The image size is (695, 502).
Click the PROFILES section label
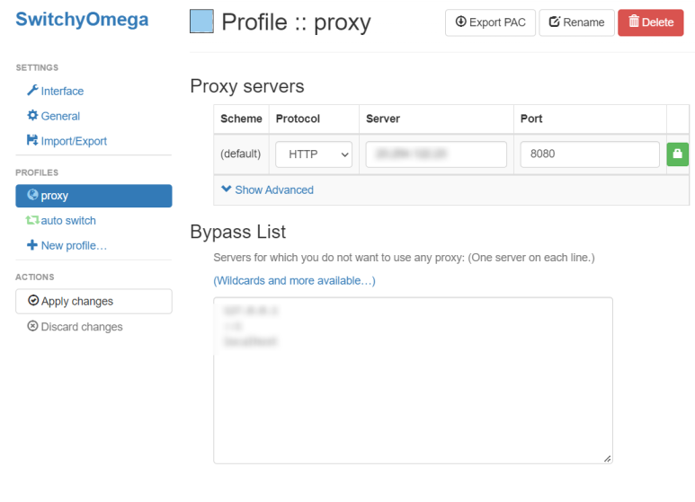pos(37,172)
